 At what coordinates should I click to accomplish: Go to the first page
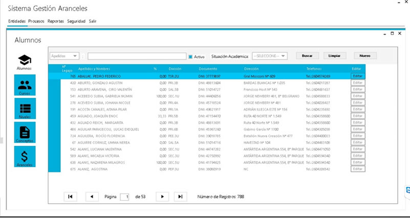pos(70,197)
